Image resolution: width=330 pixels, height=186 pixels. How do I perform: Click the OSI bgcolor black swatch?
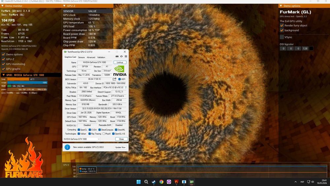[311, 49]
